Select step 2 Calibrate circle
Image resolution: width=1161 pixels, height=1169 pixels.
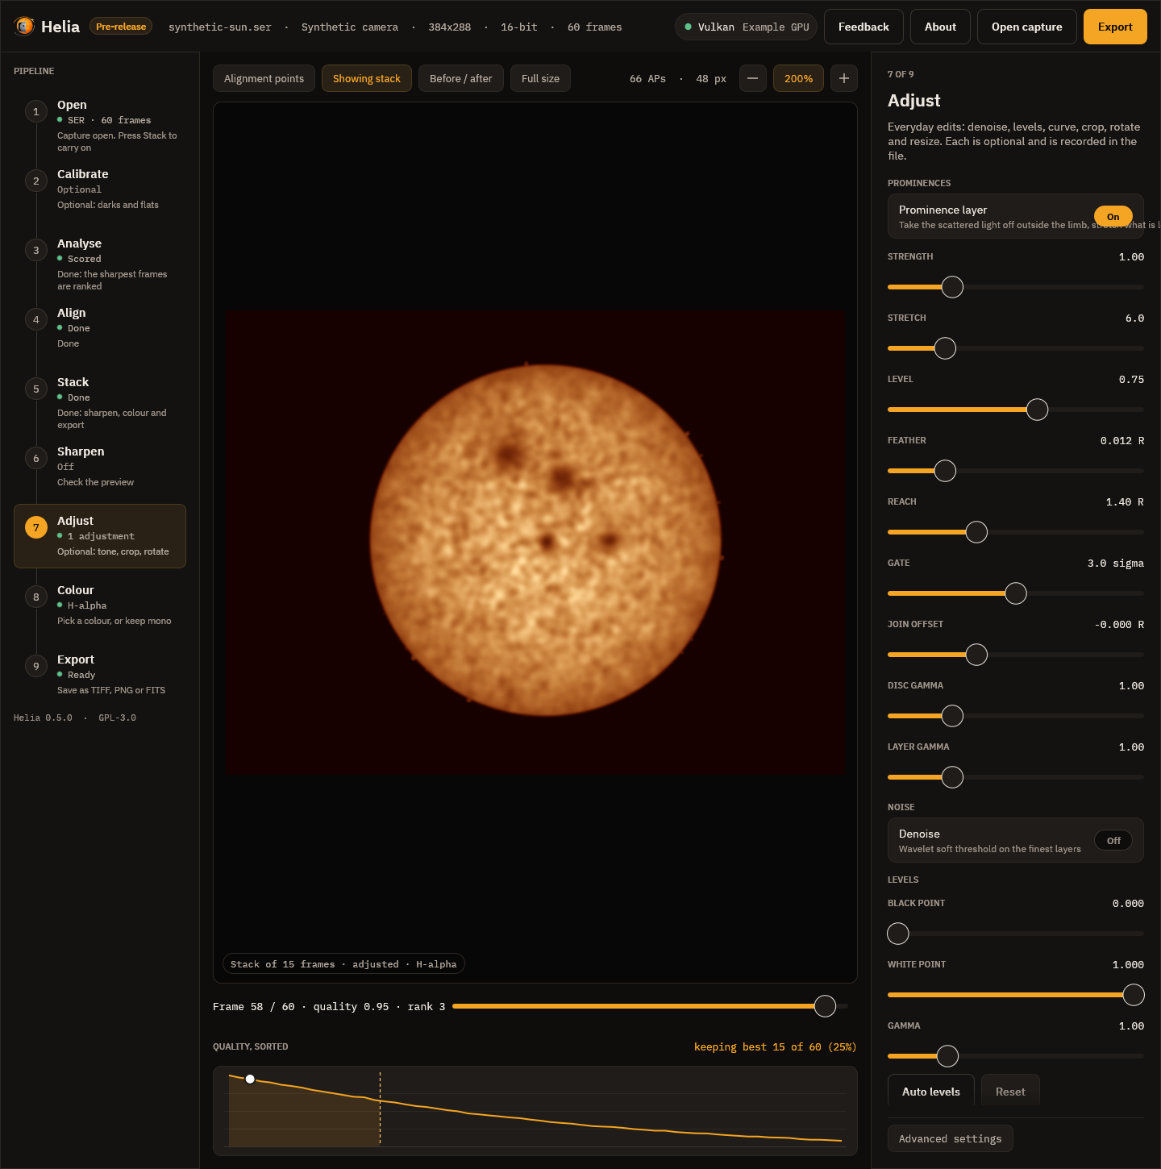pyautogui.click(x=35, y=181)
